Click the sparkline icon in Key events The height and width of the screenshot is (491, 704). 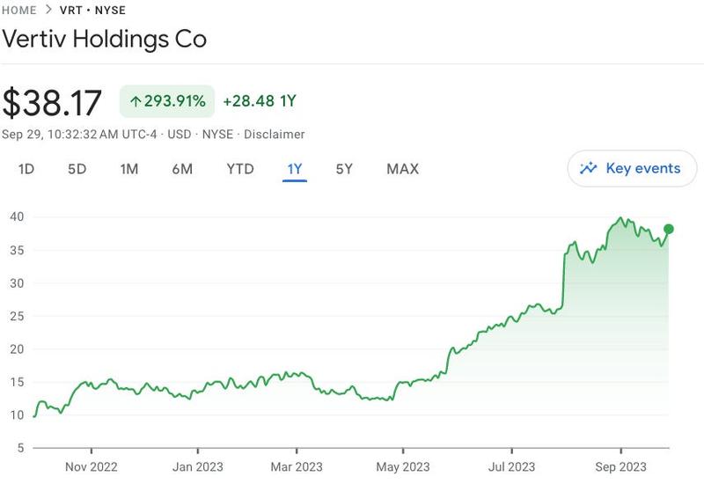(588, 168)
